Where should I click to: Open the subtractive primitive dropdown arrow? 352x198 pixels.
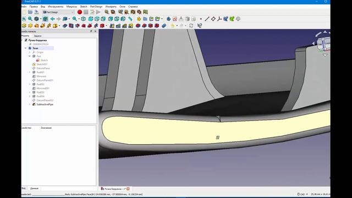[106, 26]
